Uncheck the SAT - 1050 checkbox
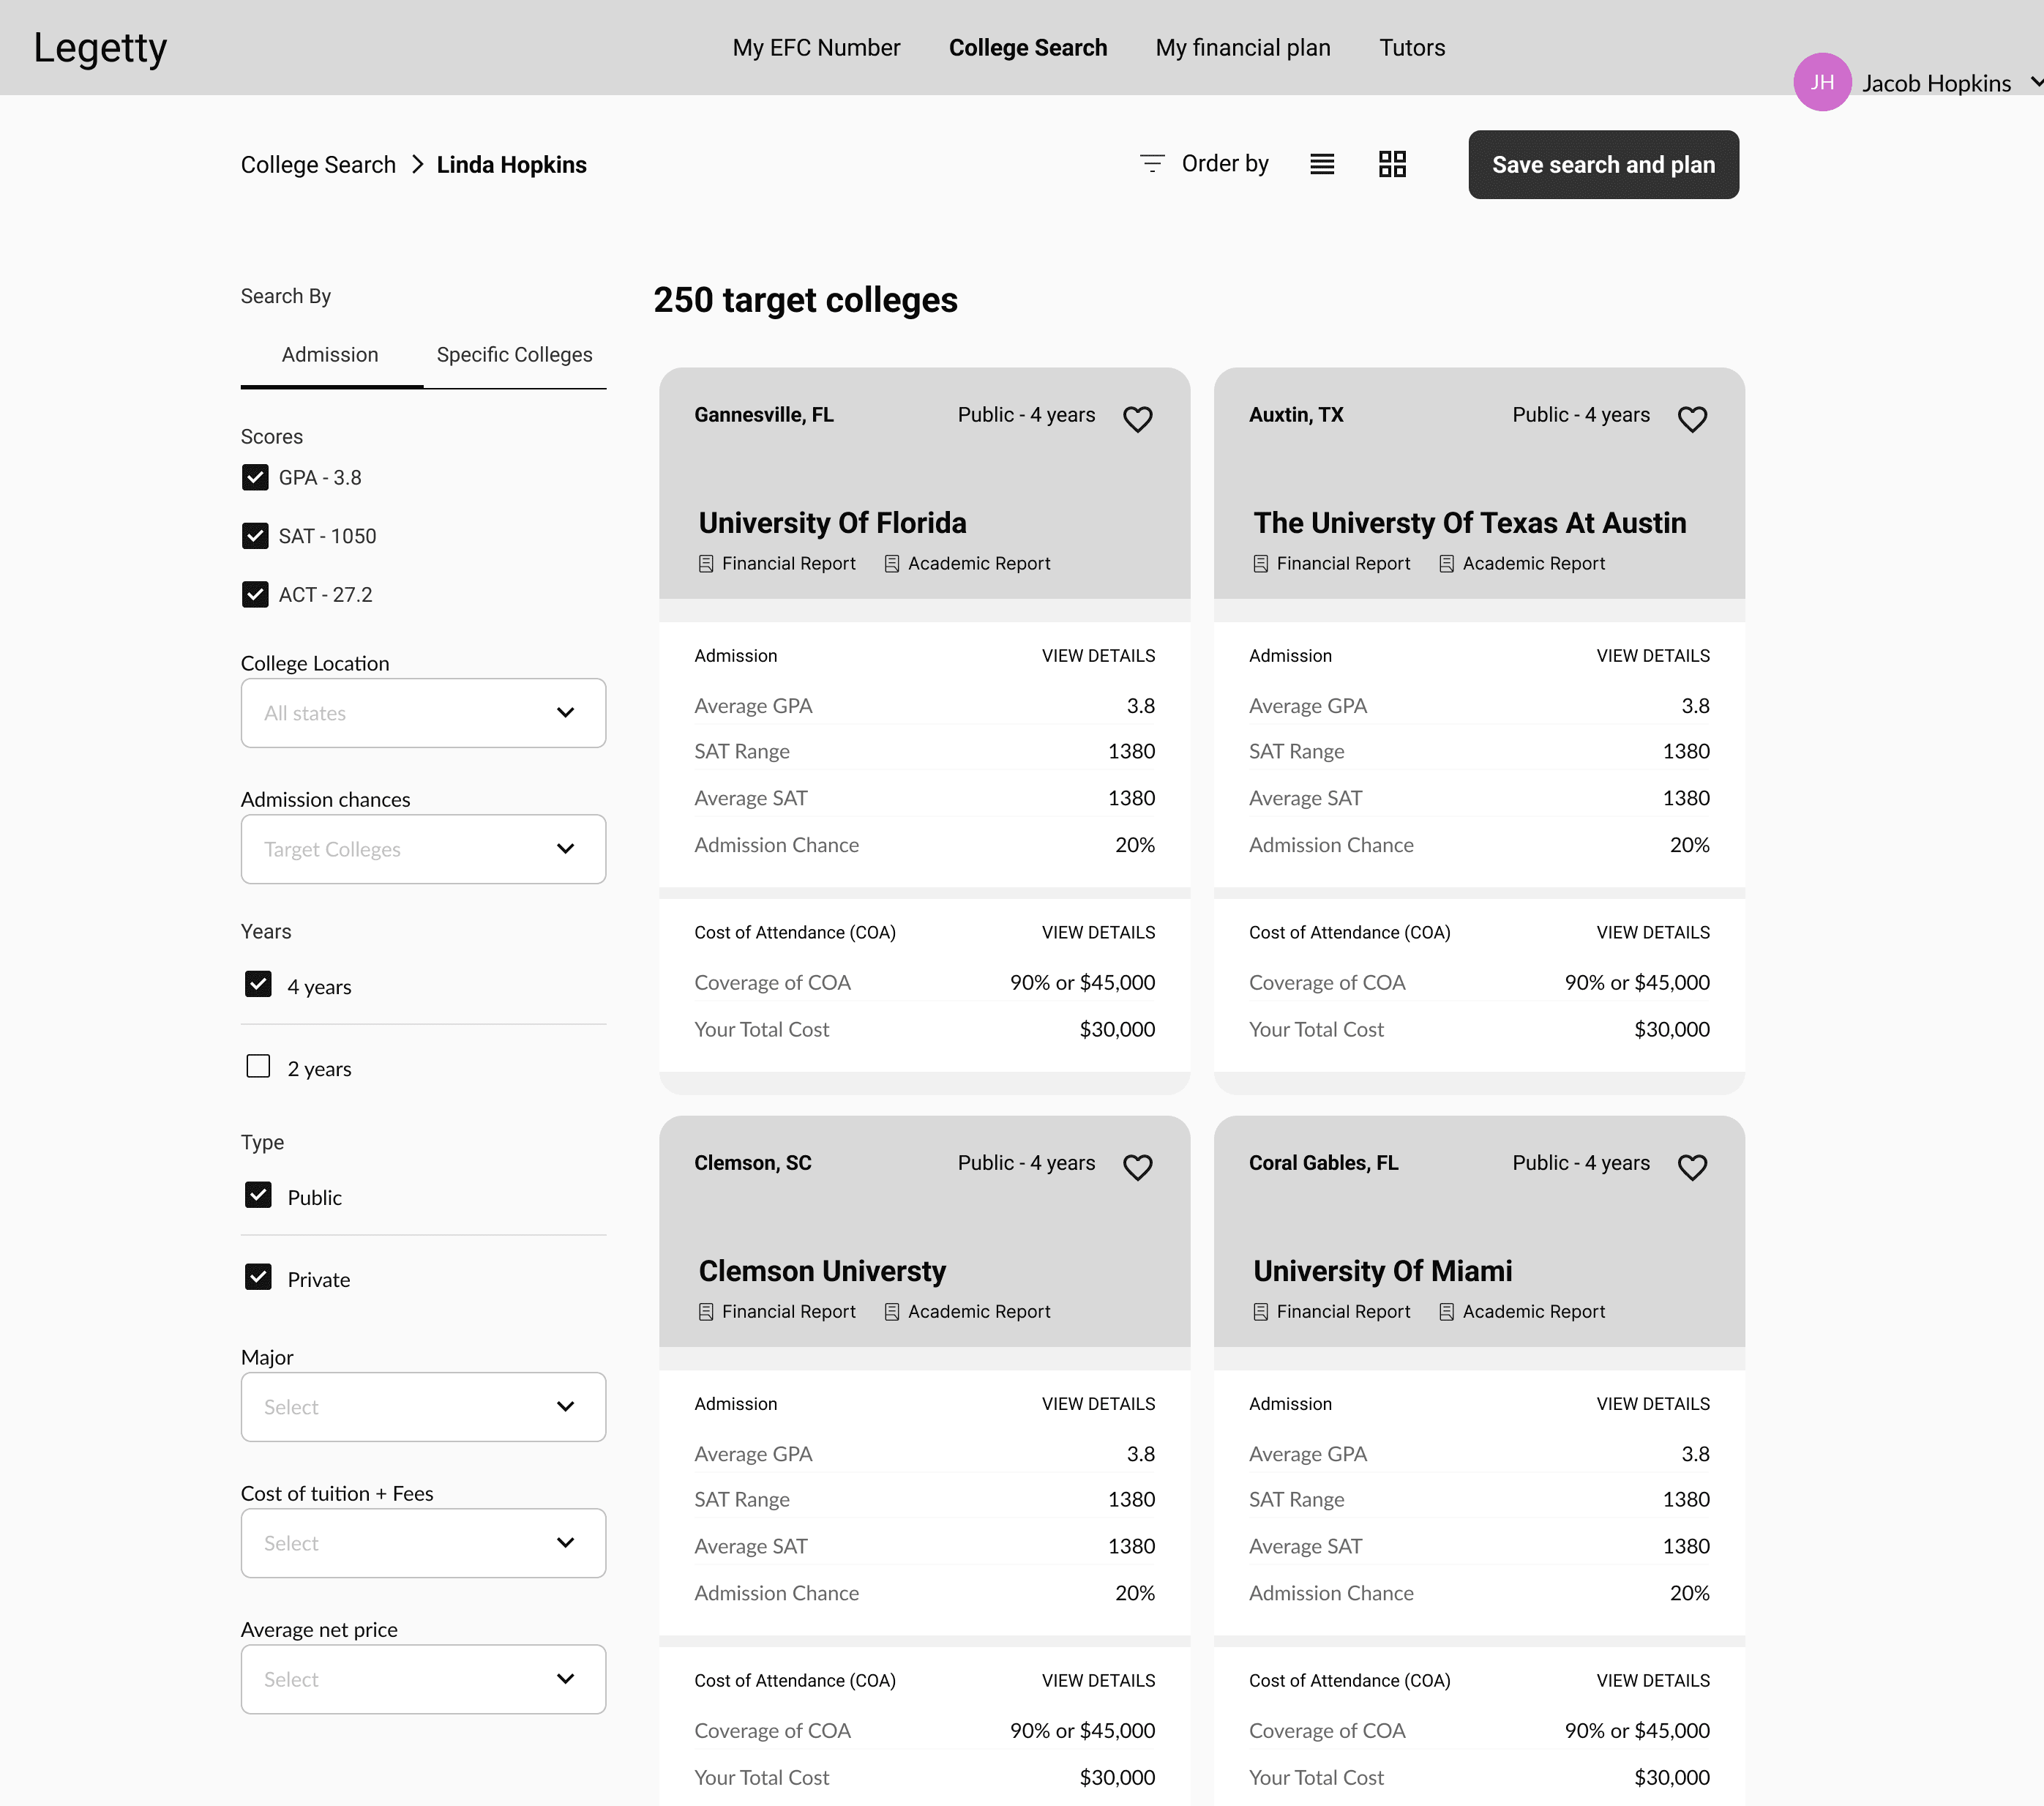The image size is (2044, 1806). pos(255,537)
